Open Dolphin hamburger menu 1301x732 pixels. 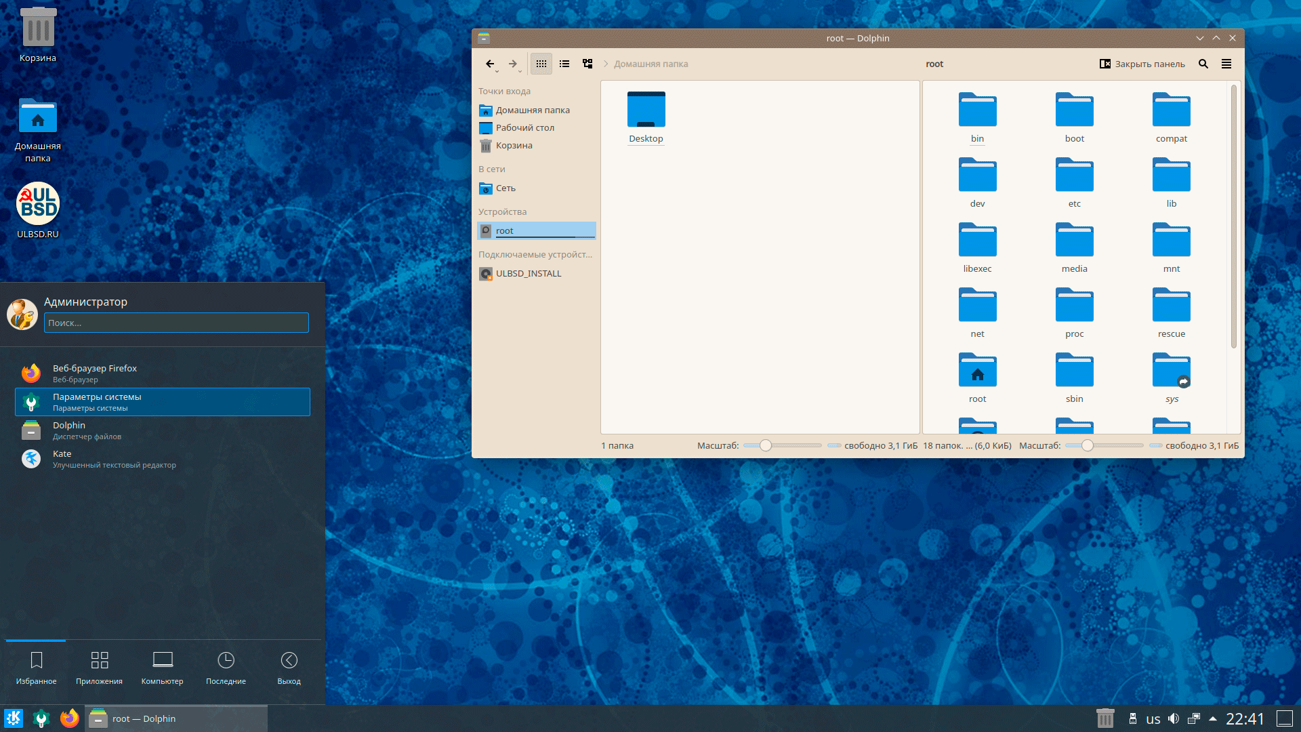click(x=1226, y=64)
